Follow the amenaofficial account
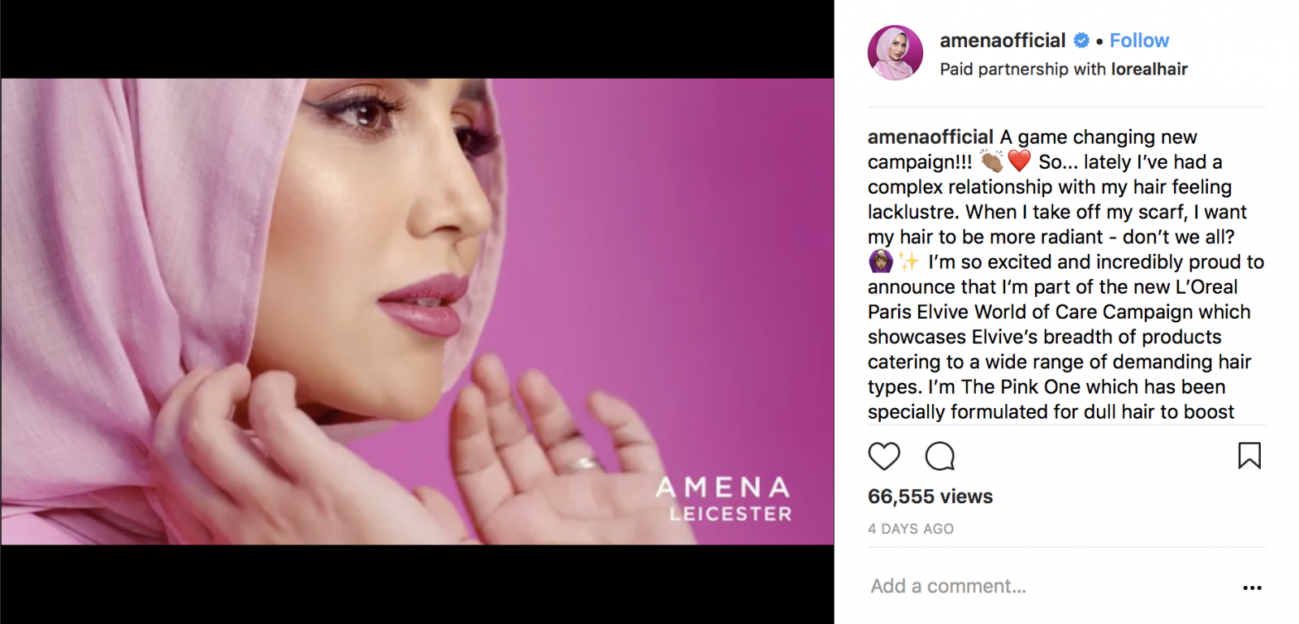This screenshot has width=1299, height=624. pos(1139,41)
